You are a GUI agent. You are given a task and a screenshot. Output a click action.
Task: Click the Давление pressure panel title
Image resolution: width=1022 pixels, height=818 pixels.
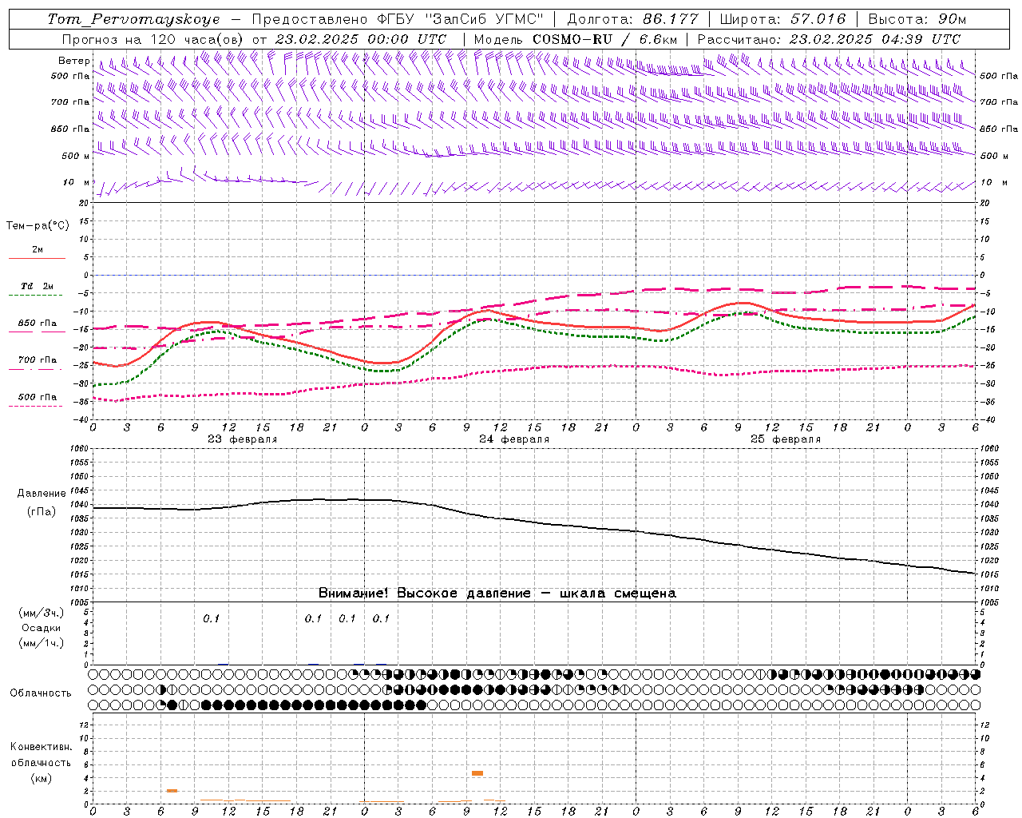pos(41,494)
